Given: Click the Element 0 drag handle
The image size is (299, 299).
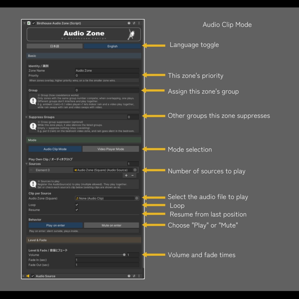Looking at the screenshot, I should [x=31, y=170].
